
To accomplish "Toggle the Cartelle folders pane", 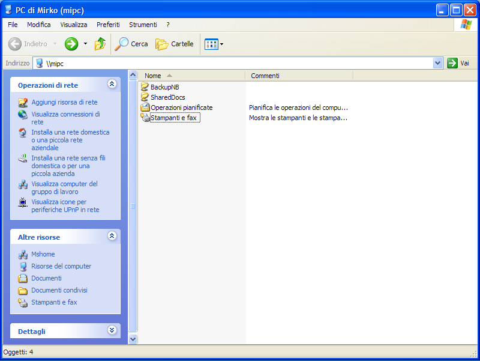I will [175, 44].
